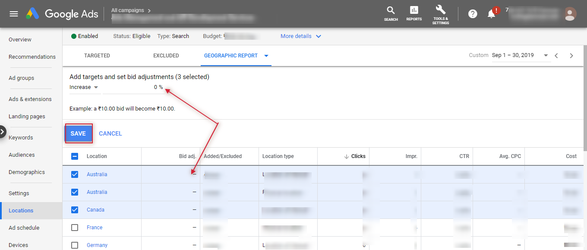Switch to the Excluded tab
Image resolution: width=587 pixels, height=250 pixels.
166,56
